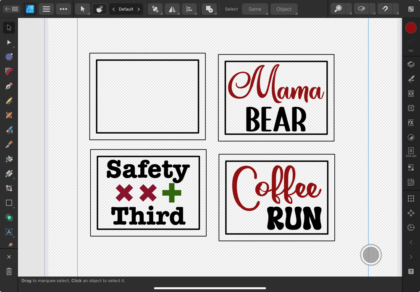This screenshot has height=292, width=420.
Task: Open the add/insert target options
Action: [x=209, y=9]
